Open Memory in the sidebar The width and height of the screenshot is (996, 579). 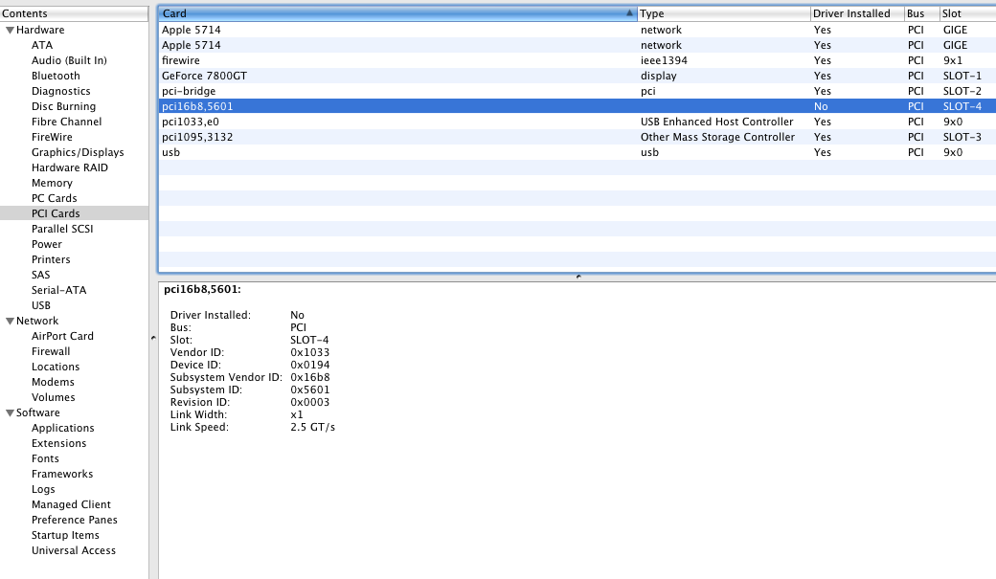52,183
